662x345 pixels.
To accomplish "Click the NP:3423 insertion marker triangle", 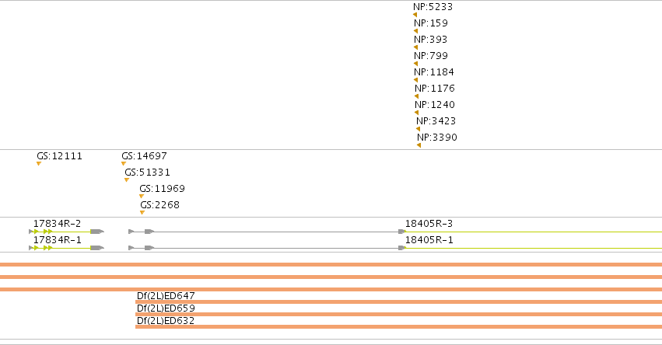I will click(419, 129).
